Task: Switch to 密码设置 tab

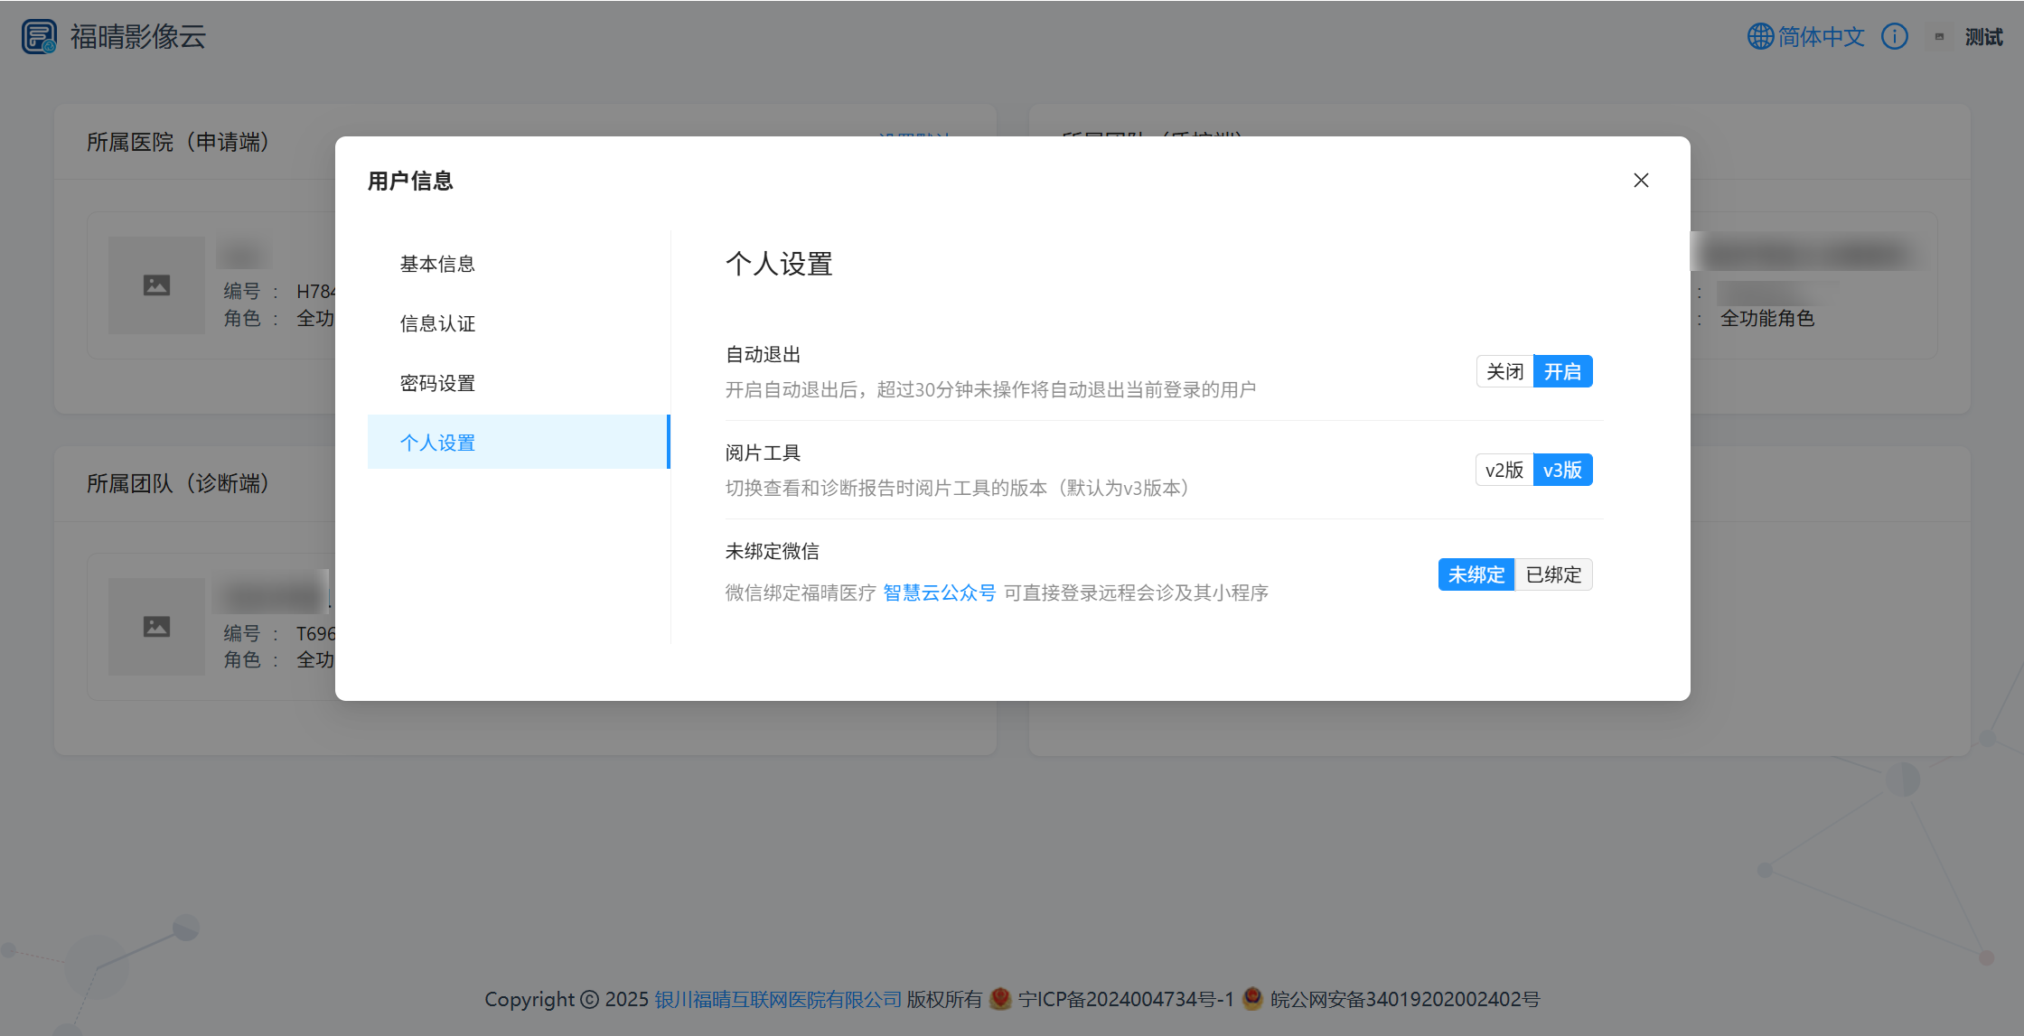Action: [437, 383]
